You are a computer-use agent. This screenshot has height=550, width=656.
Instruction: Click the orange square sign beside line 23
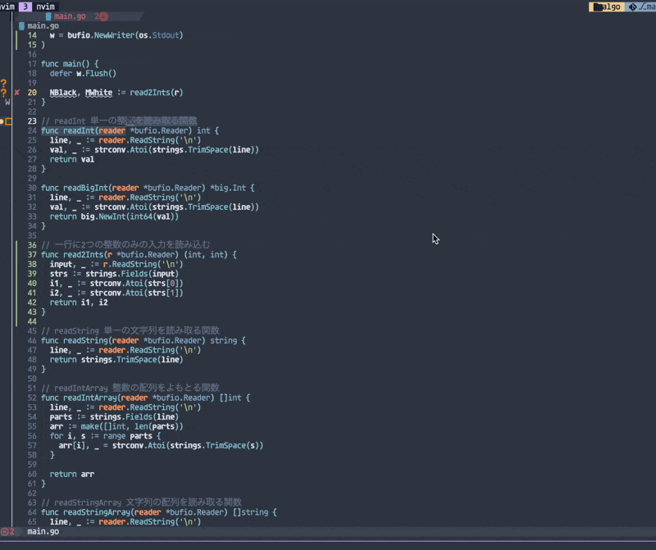click(8, 121)
